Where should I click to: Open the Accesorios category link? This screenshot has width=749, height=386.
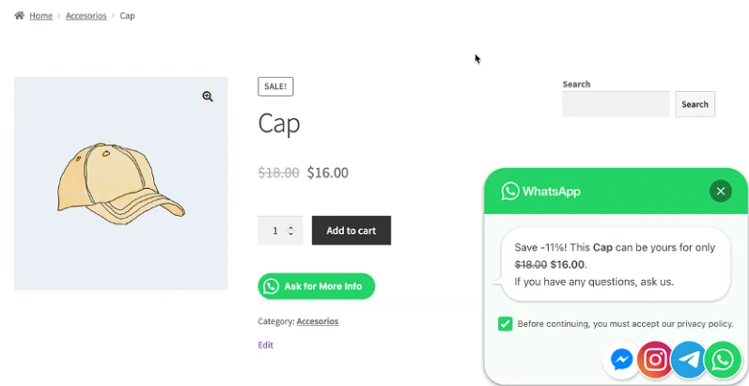click(317, 321)
